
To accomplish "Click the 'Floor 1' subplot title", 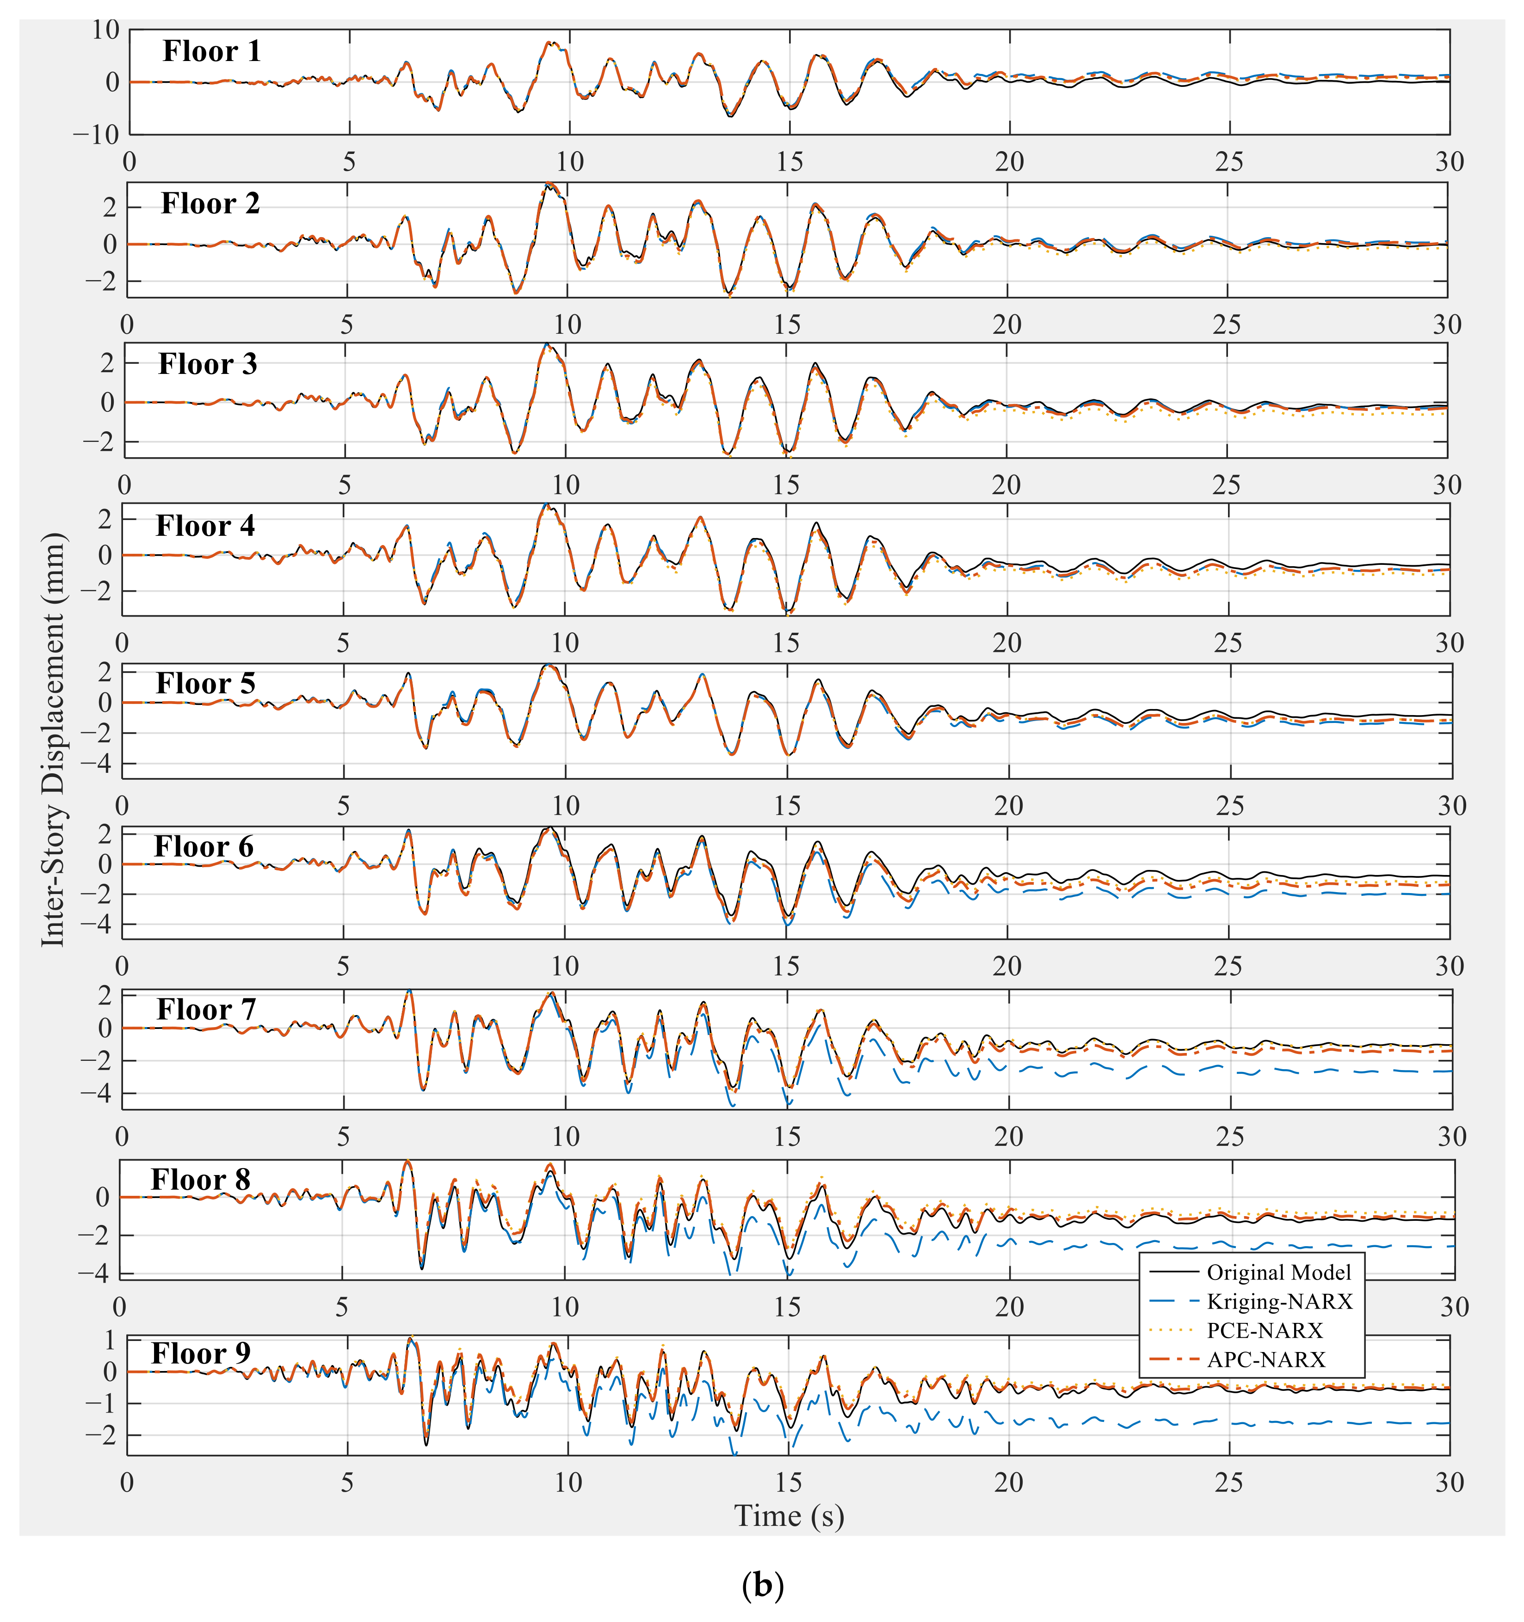I will [x=211, y=51].
